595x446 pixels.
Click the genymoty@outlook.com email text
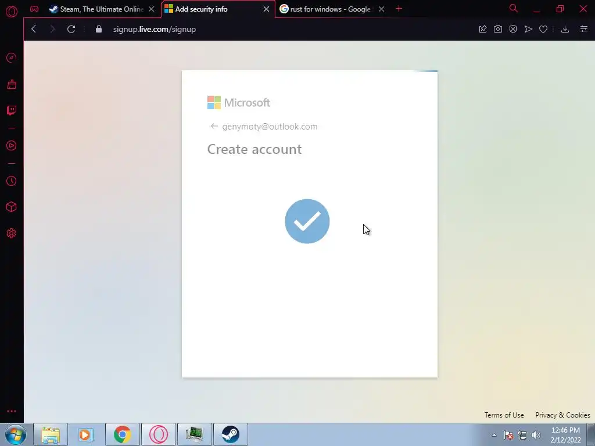[x=270, y=127]
